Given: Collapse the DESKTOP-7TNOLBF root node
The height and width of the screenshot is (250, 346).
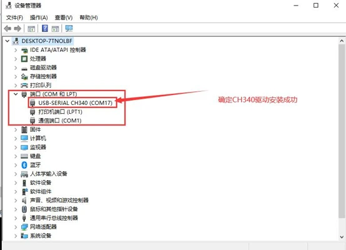Looking at the screenshot, I should point(7,41).
